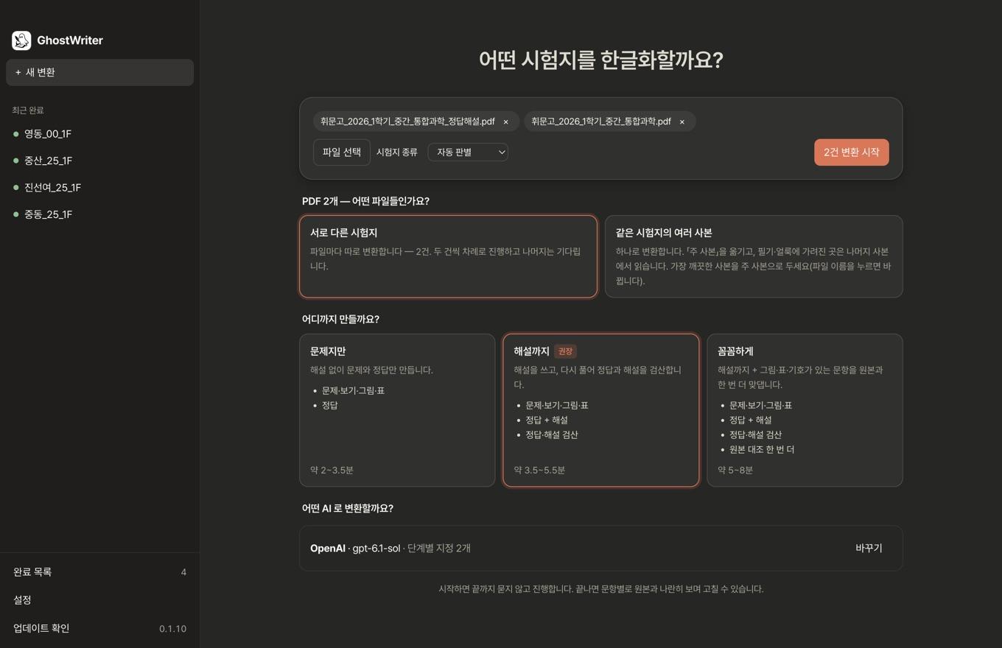Image resolution: width=1002 pixels, height=648 pixels.
Task: Open the recent item 중산_25_1F
Action: pos(99,161)
